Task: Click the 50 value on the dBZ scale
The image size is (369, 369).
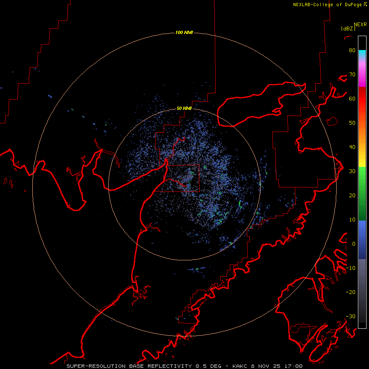Action: pyautogui.click(x=352, y=123)
